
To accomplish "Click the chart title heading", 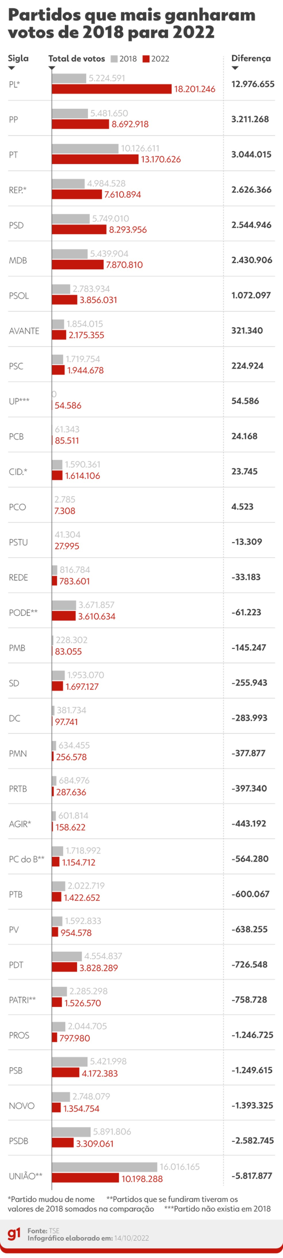I will (x=132, y=24).
